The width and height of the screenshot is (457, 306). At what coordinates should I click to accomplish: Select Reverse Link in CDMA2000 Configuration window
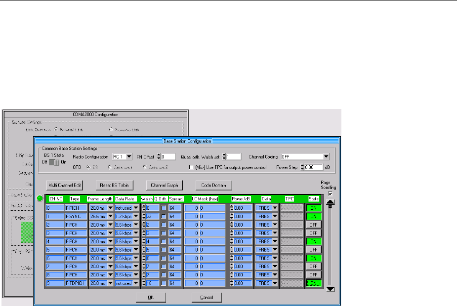(111, 130)
